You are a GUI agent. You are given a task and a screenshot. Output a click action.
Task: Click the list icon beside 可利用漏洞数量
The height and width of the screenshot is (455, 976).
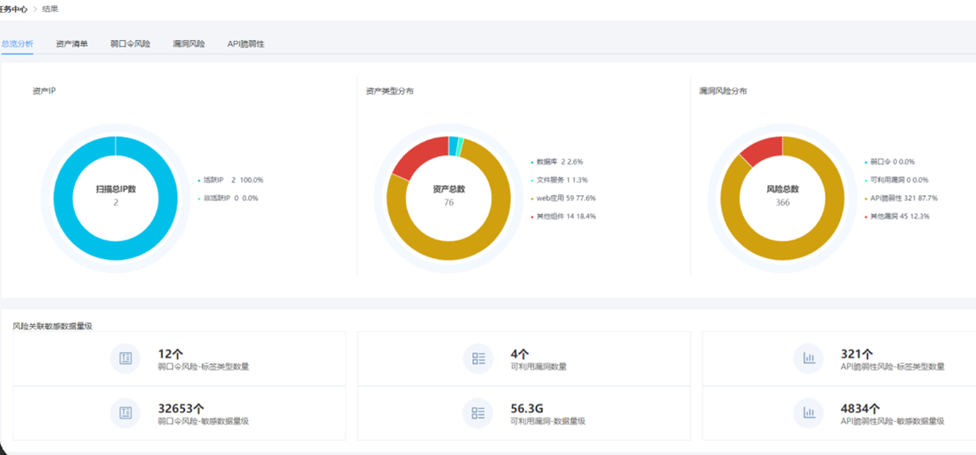478,359
